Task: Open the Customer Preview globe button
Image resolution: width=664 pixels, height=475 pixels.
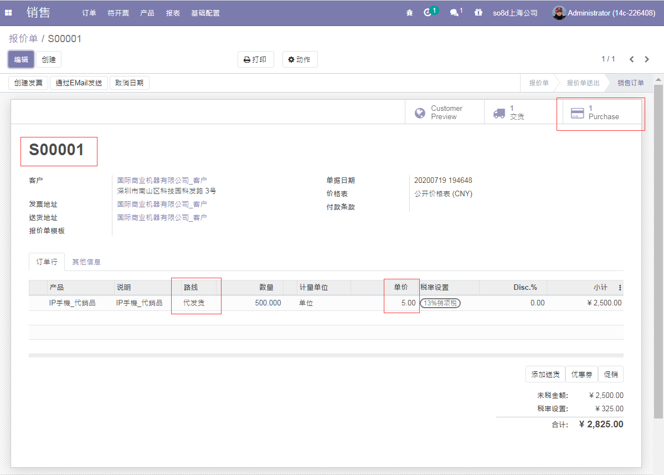Action: click(x=444, y=113)
